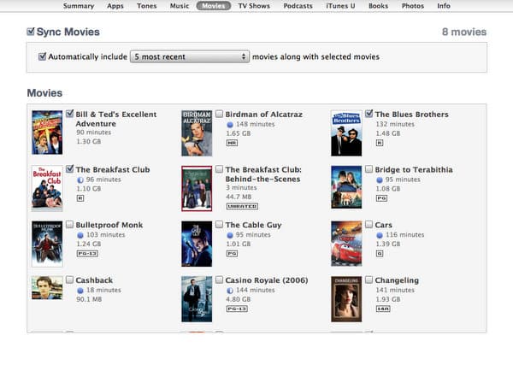Uncheck Bill & Ted's Excellent Adventure
This screenshot has height=365, width=513.
pyautogui.click(x=70, y=114)
